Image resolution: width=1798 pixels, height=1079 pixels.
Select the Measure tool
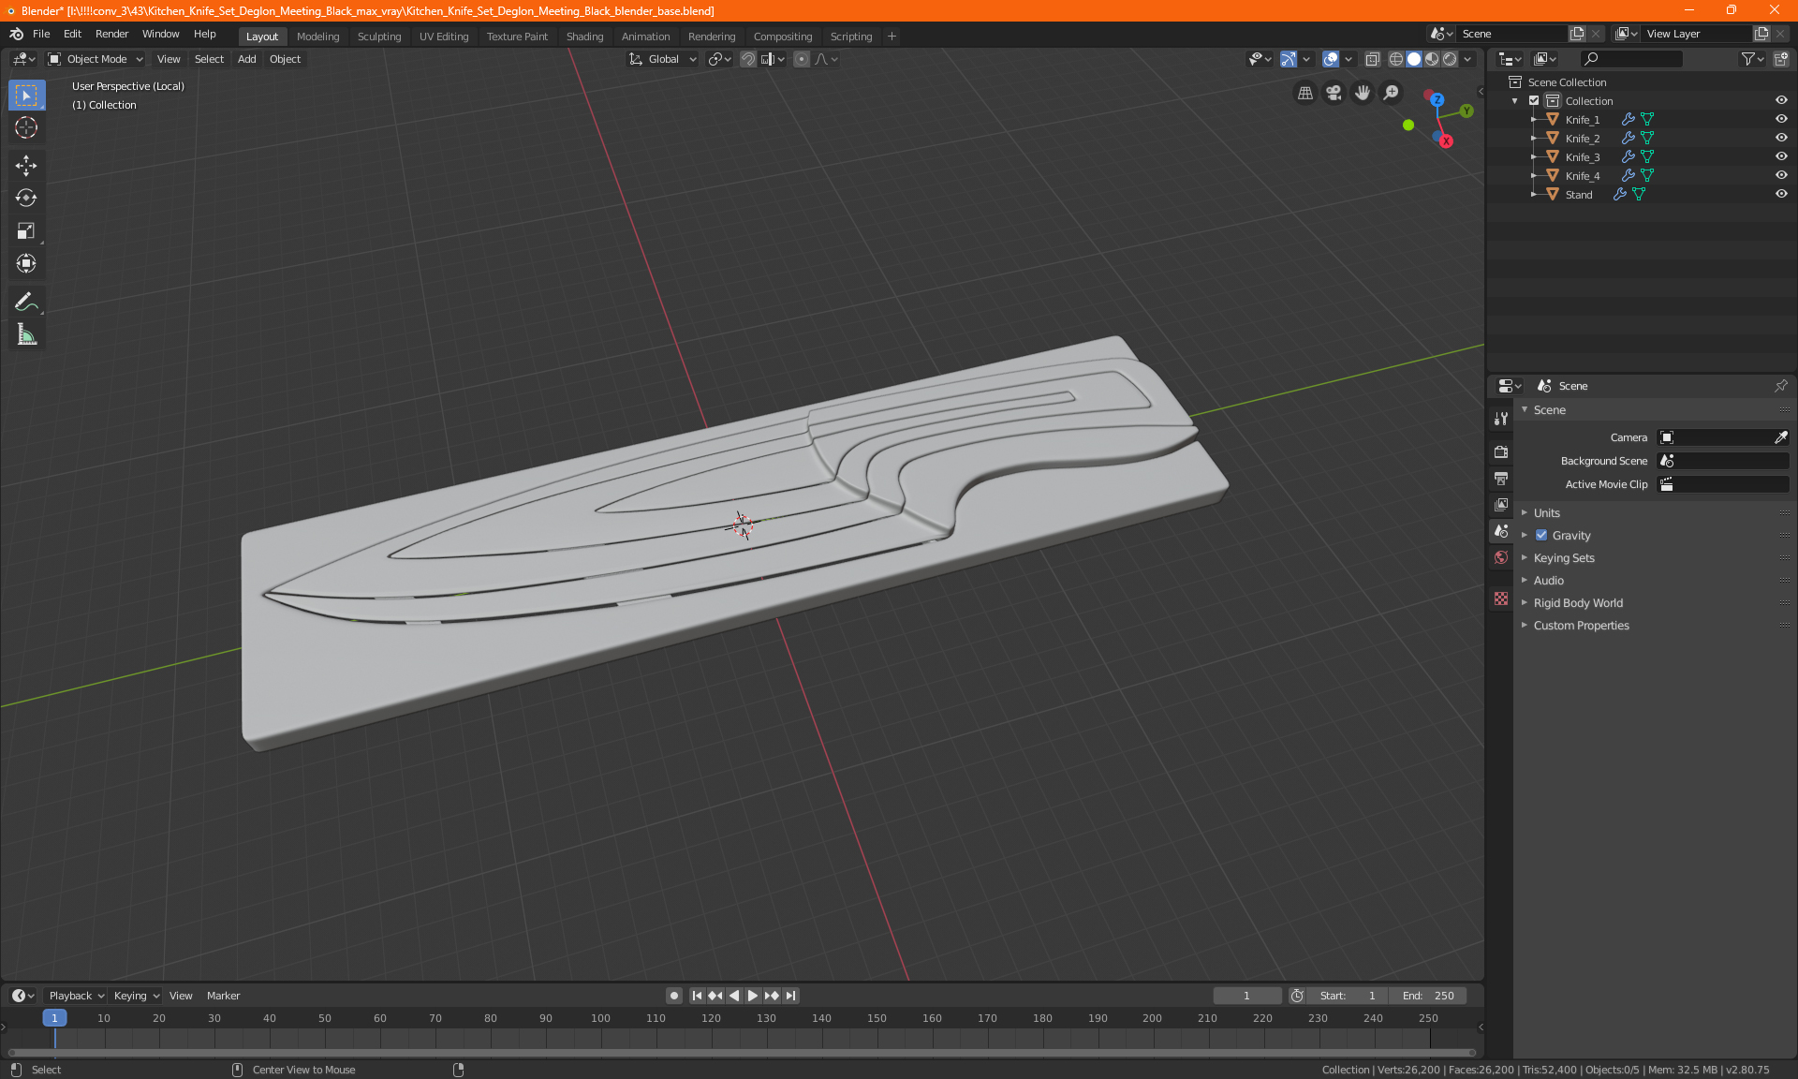tap(26, 334)
